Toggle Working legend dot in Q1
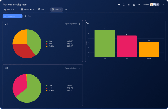 pos(47,46)
